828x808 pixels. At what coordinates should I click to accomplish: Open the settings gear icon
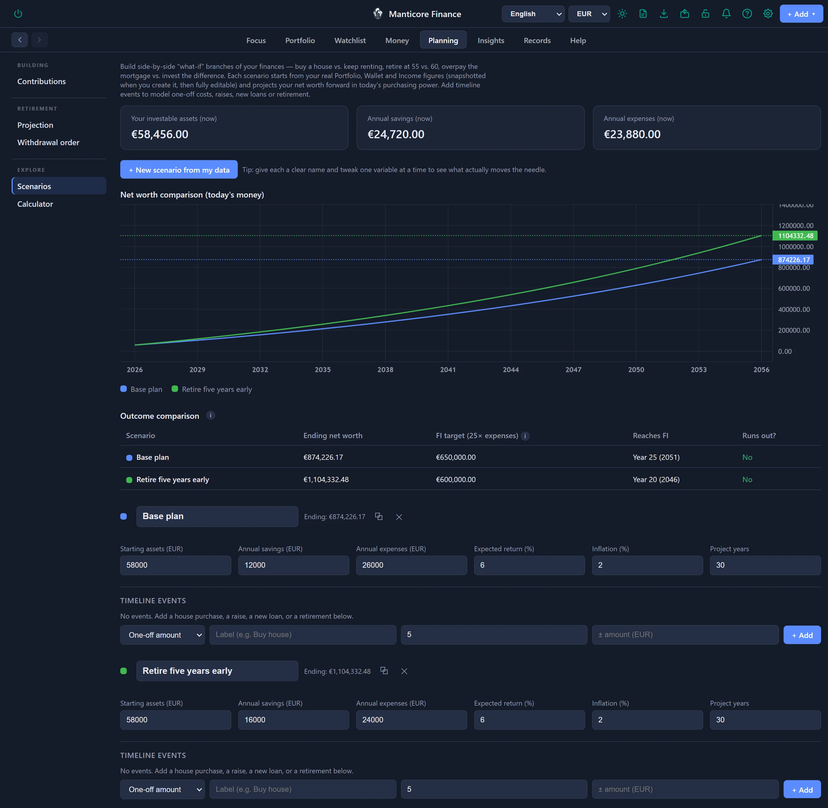768,14
